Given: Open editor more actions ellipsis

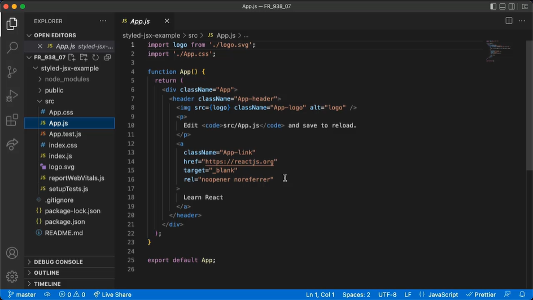Looking at the screenshot, I should pyautogui.click(x=522, y=21).
